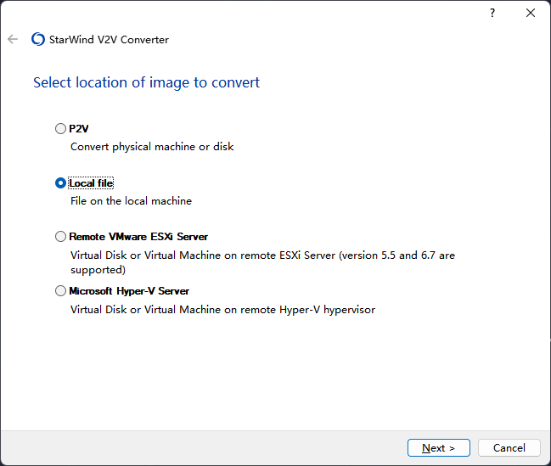The image size is (551, 466).
Task: Click the remote Hyper-V hypervisor description text
Action: click(222, 310)
